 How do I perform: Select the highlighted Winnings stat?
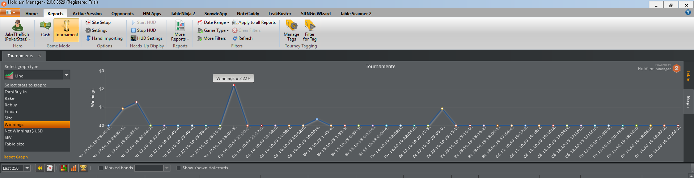click(x=37, y=124)
